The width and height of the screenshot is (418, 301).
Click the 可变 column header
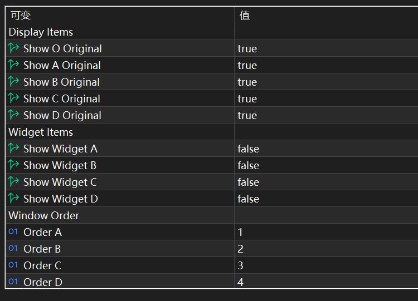[x=21, y=15]
